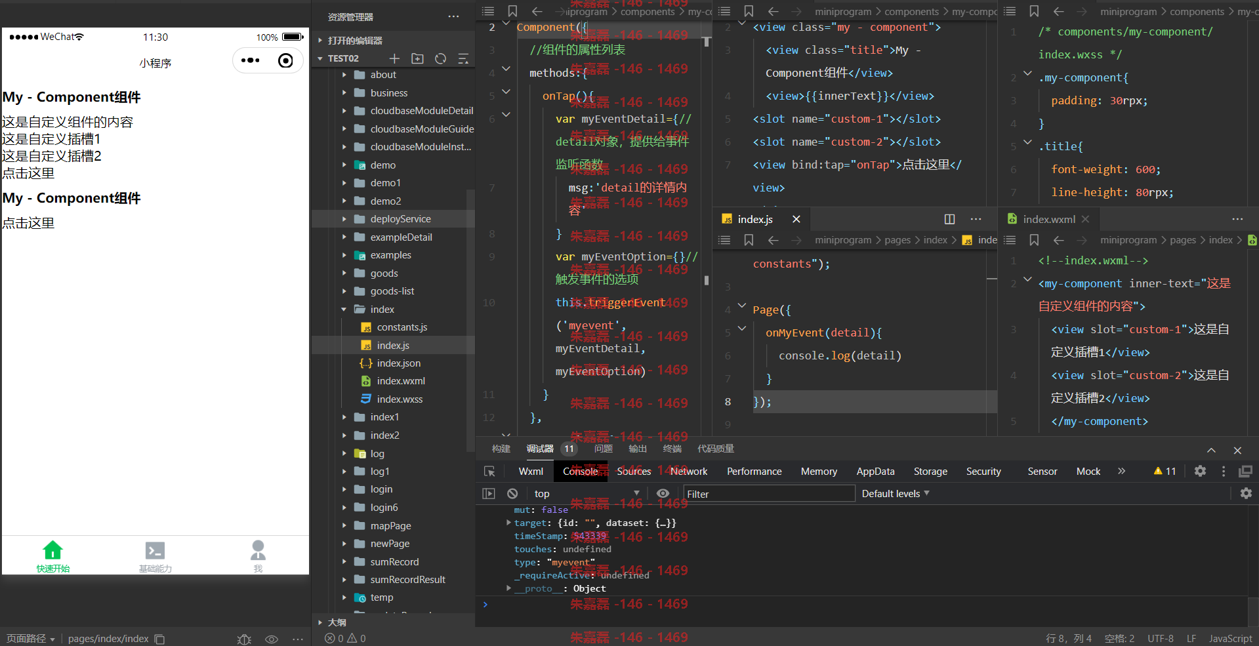Viewport: 1259px width, 646px height.
Task: Close the debugger panel
Action: coord(1237,450)
